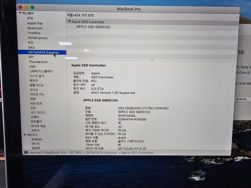Click the disk0 BSD name value

point(122,138)
